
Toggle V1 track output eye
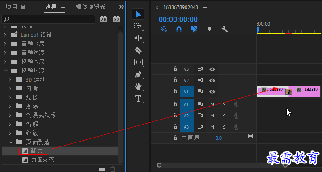212,91
